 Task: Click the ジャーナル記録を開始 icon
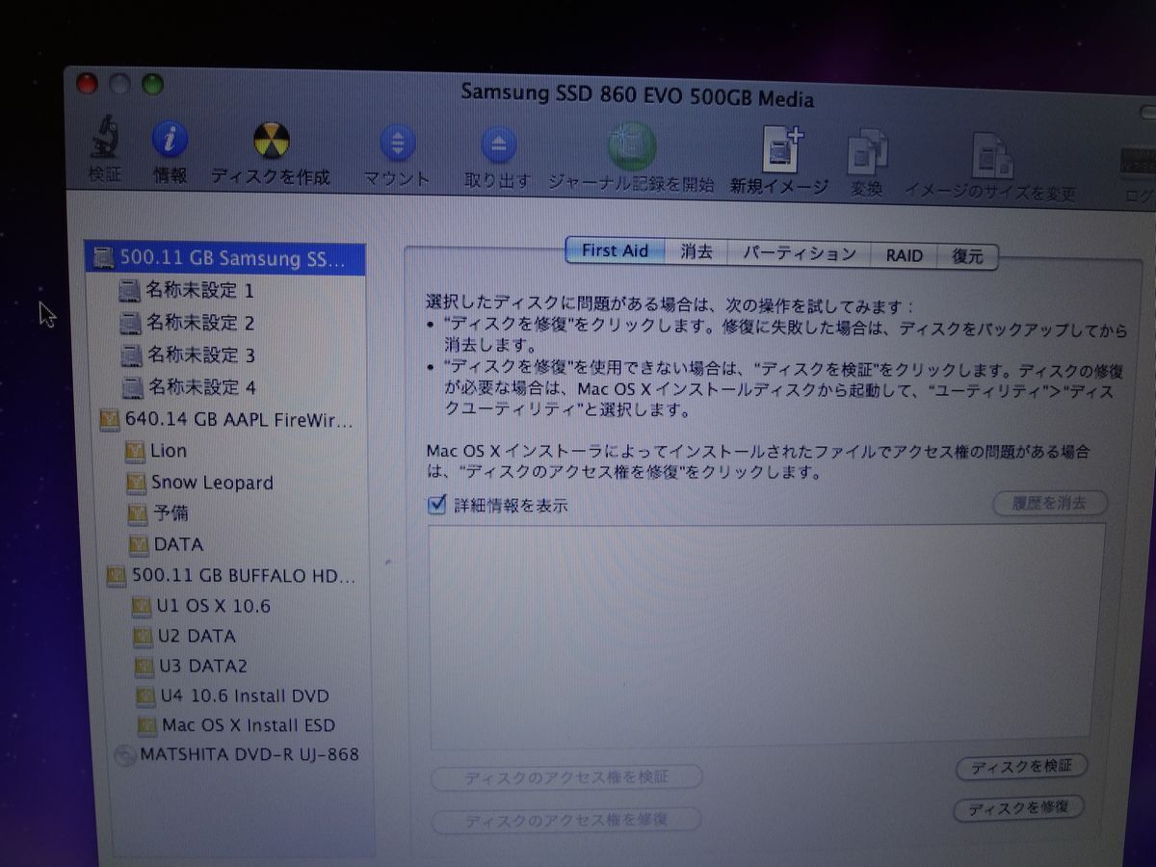pyautogui.click(x=631, y=147)
